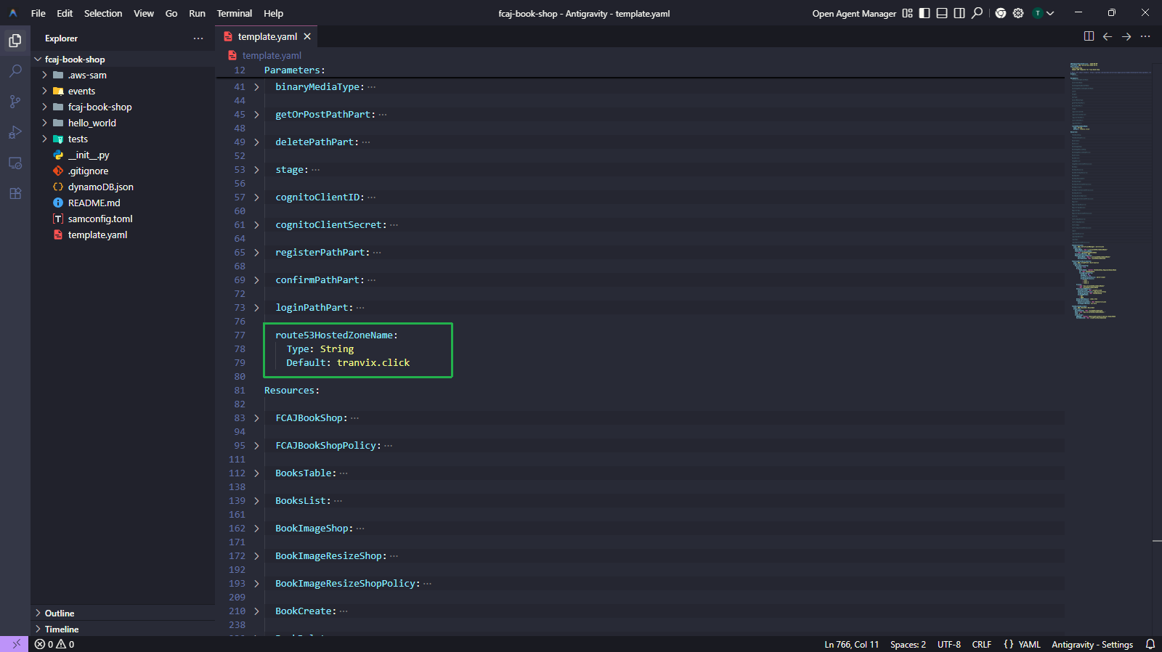The image size is (1162, 652).
Task: Open notifications bell in status bar
Action: [x=1150, y=644]
